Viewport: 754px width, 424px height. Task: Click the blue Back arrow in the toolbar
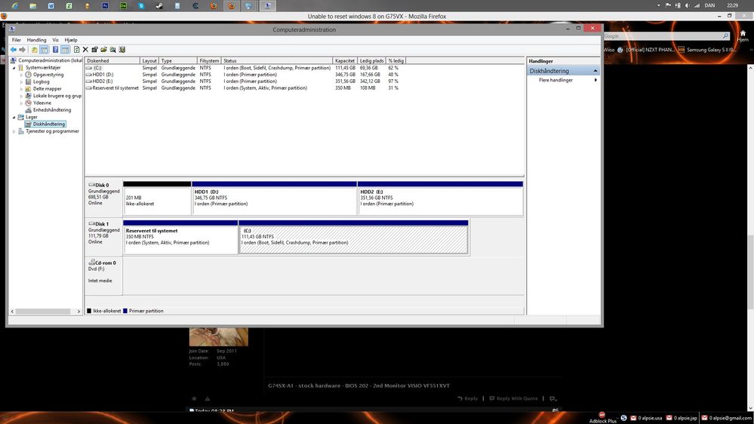[14, 50]
